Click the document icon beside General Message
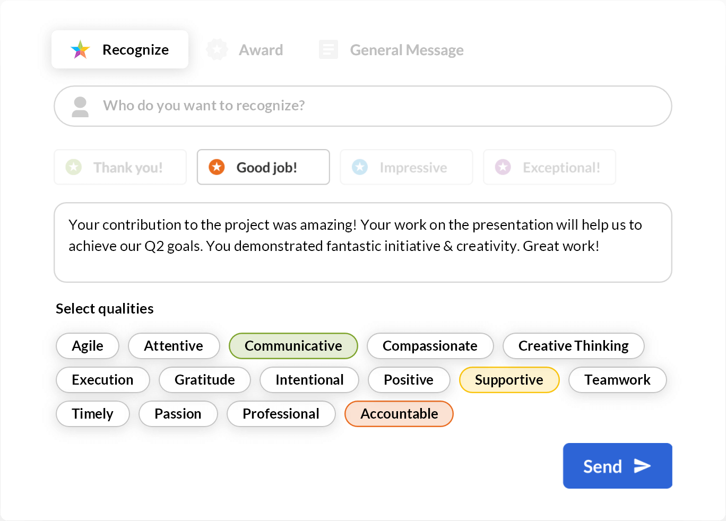The width and height of the screenshot is (726, 521). point(328,49)
